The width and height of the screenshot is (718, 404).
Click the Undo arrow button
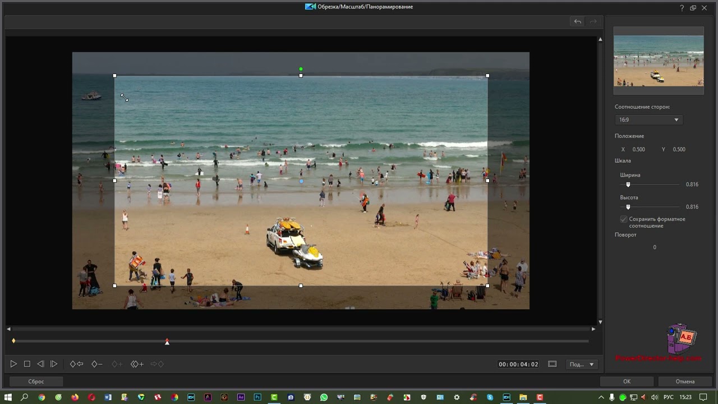tap(577, 21)
